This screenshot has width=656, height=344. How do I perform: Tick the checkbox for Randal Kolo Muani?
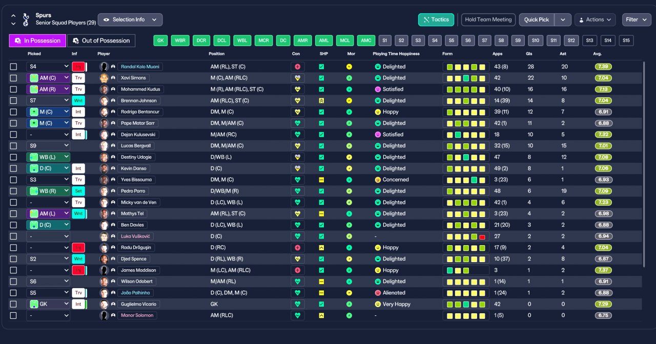click(x=13, y=67)
